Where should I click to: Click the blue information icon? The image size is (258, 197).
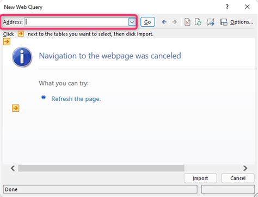point(22,57)
